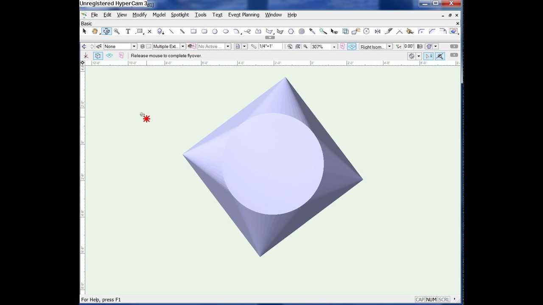Open the Multiple Ext layer dropdown
Screen dimensions: 543x305
click(x=182, y=46)
